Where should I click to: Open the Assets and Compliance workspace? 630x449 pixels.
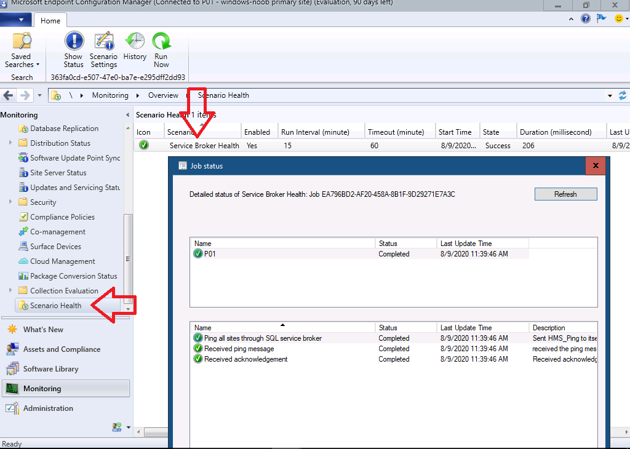[66, 349]
